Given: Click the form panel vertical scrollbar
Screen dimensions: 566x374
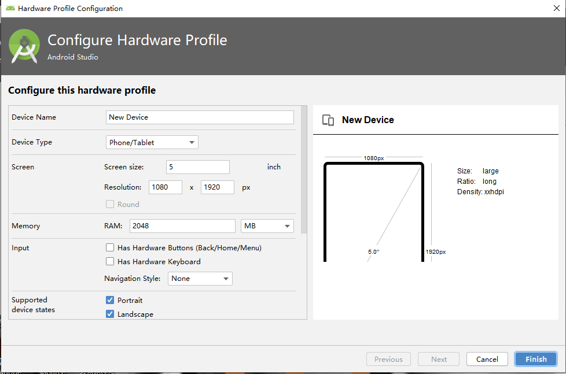Looking at the screenshot, I should point(304,169).
